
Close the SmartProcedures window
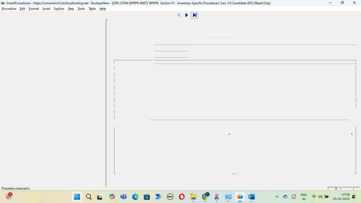pos(354,3)
